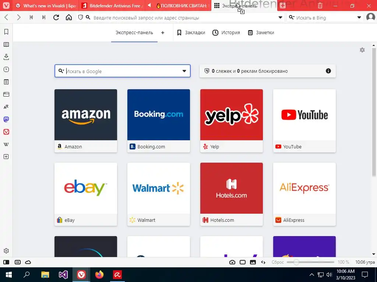The width and height of the screenshot is (377, 282).
Task: Open the AliExpress speed dial tile
Action: tap(304, 194)
